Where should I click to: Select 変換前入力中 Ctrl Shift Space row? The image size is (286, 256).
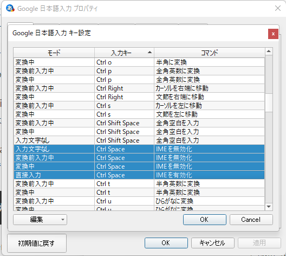click(x=139, y=123)
